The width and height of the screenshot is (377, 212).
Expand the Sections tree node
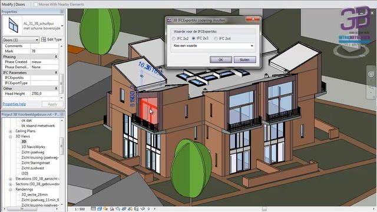(11, 184)
